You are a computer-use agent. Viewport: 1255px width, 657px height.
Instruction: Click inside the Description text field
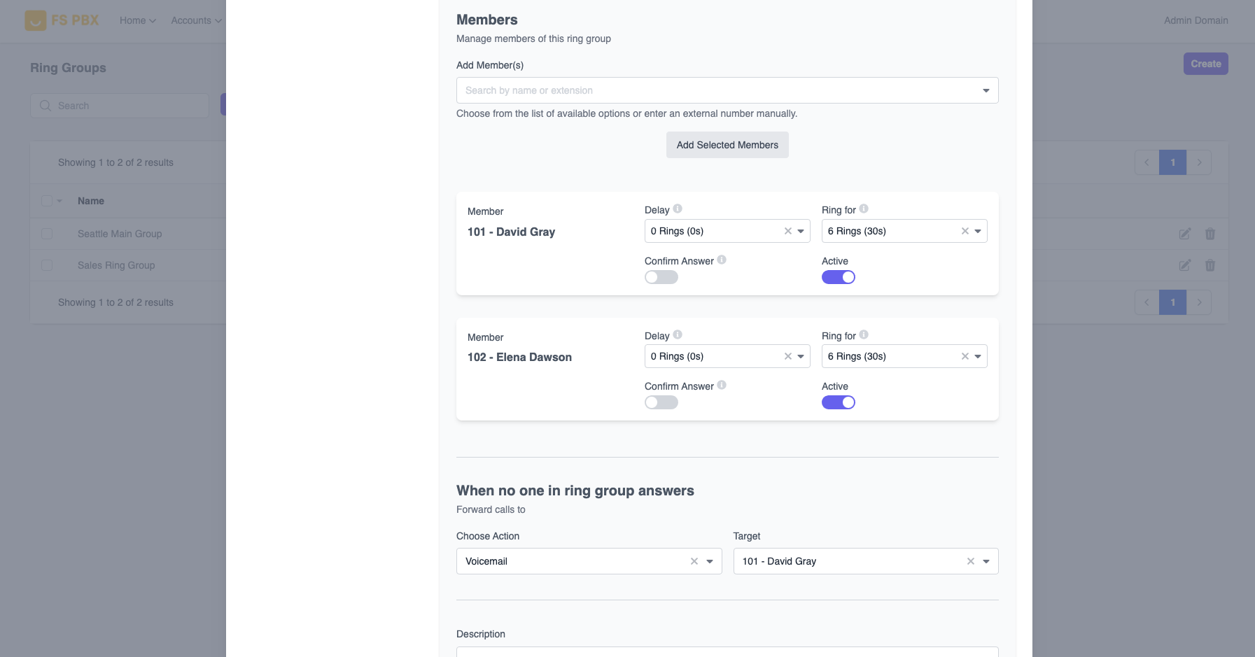pyautogui.click(x=727, y=653)
